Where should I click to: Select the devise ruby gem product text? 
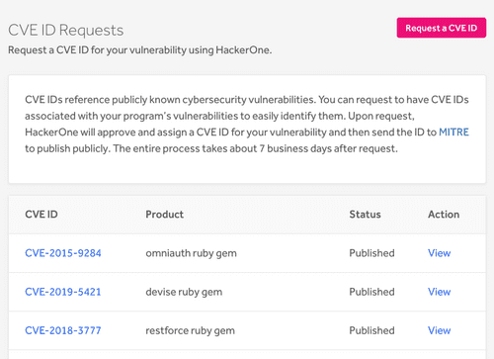pyautogui.click(x=184, y=292)
